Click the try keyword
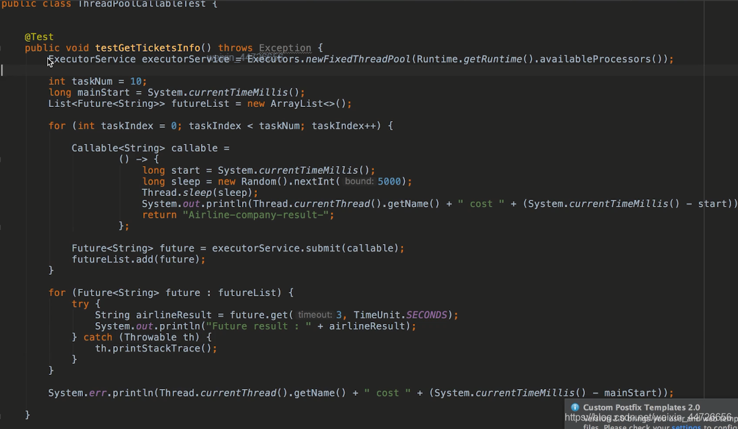The width and height of the screenshot is (738, 429). click(x=80, y=304)
